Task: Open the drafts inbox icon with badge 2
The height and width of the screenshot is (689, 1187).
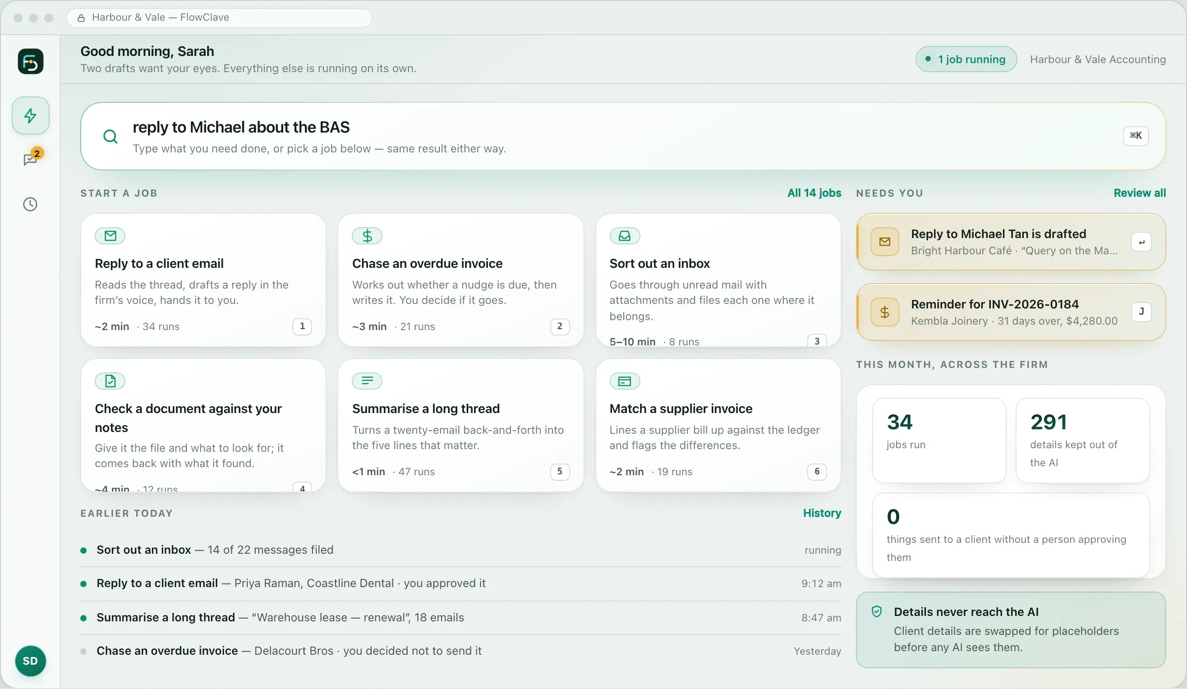Action: [x=31, y=159]
